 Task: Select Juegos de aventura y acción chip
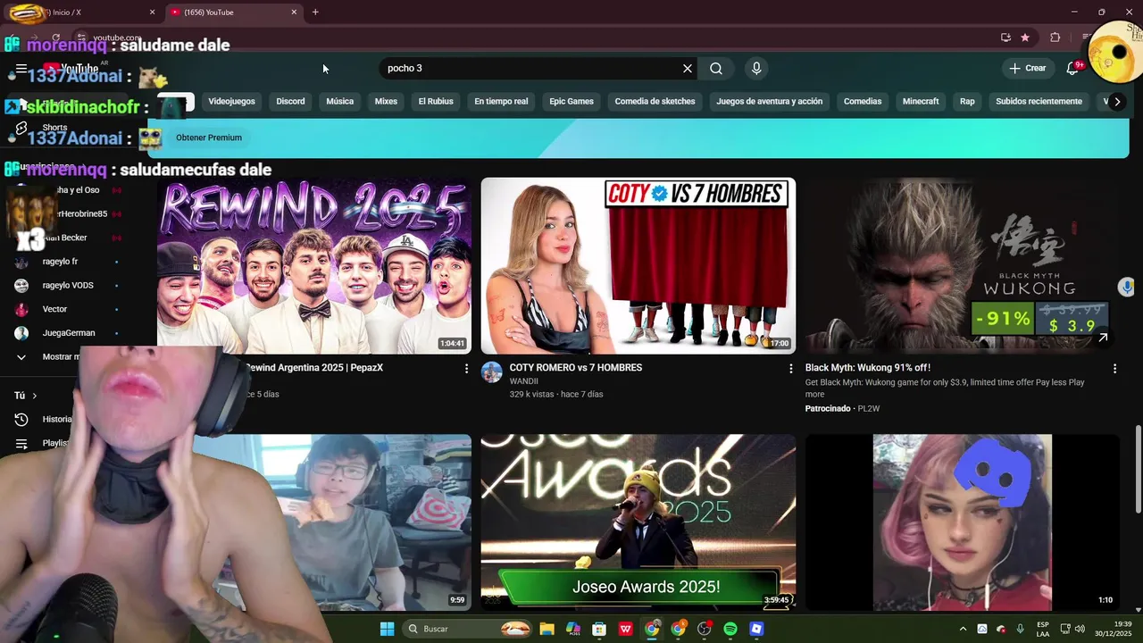click(x=769, y=101)
